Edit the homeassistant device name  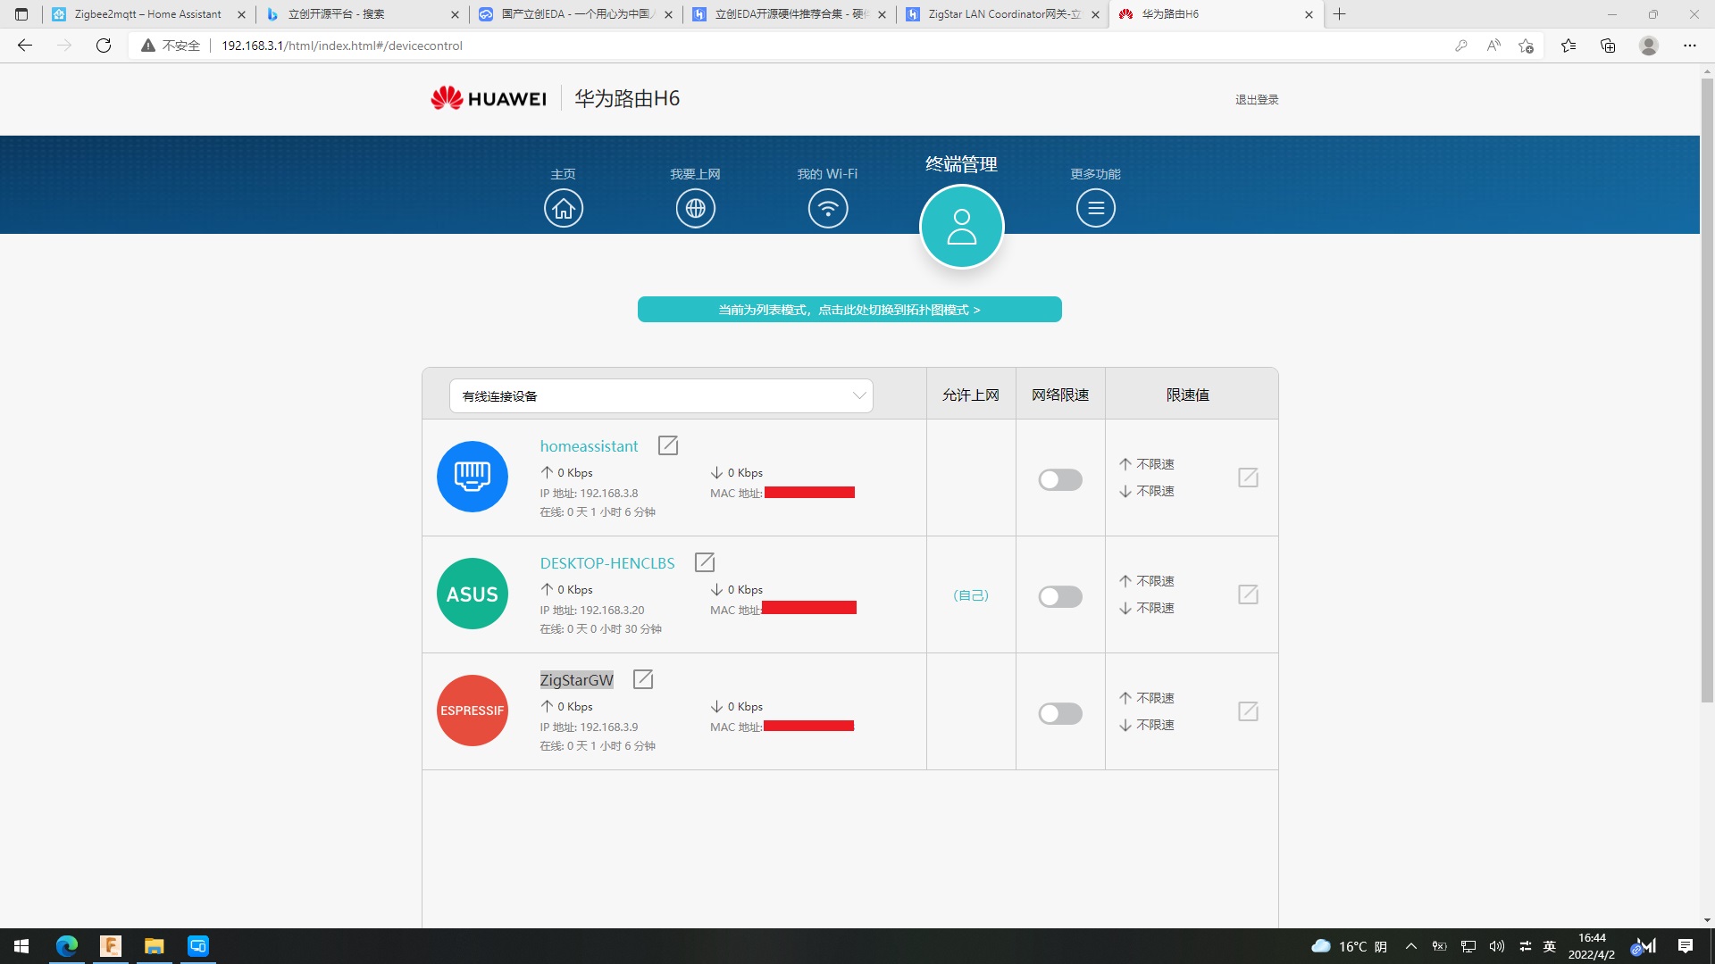click(x=667, y=445)
